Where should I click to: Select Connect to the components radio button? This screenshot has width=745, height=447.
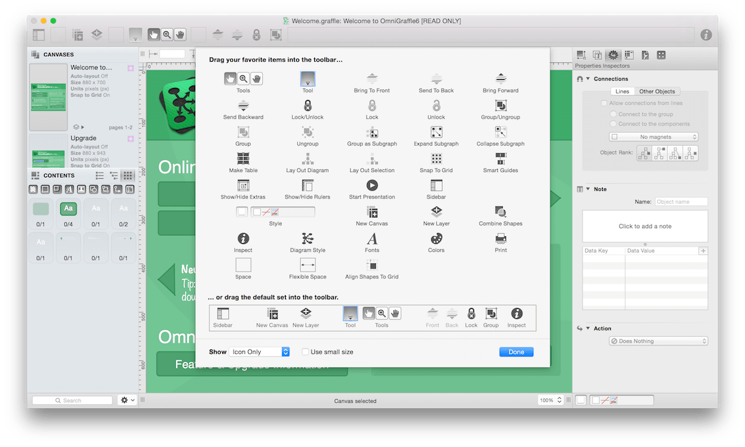[614, 124]
